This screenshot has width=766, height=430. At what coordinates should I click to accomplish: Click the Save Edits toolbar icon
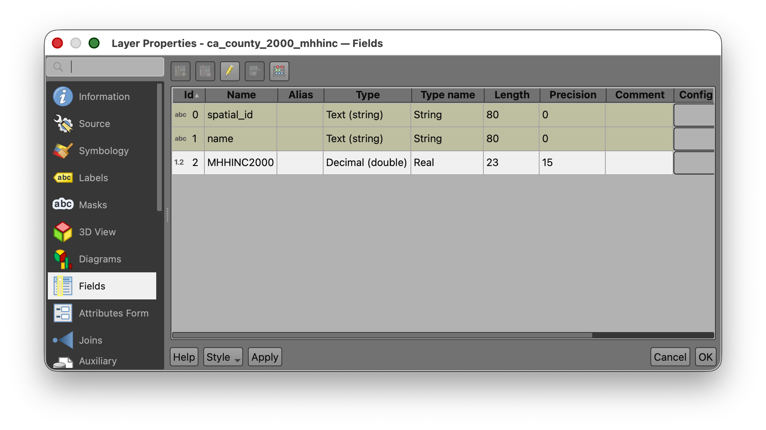(x=255, y=71)
